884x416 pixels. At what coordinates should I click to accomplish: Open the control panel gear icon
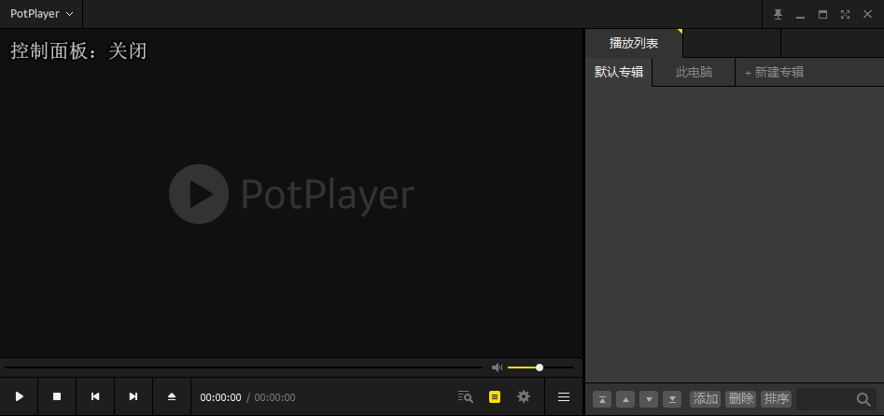click(524, 396)
